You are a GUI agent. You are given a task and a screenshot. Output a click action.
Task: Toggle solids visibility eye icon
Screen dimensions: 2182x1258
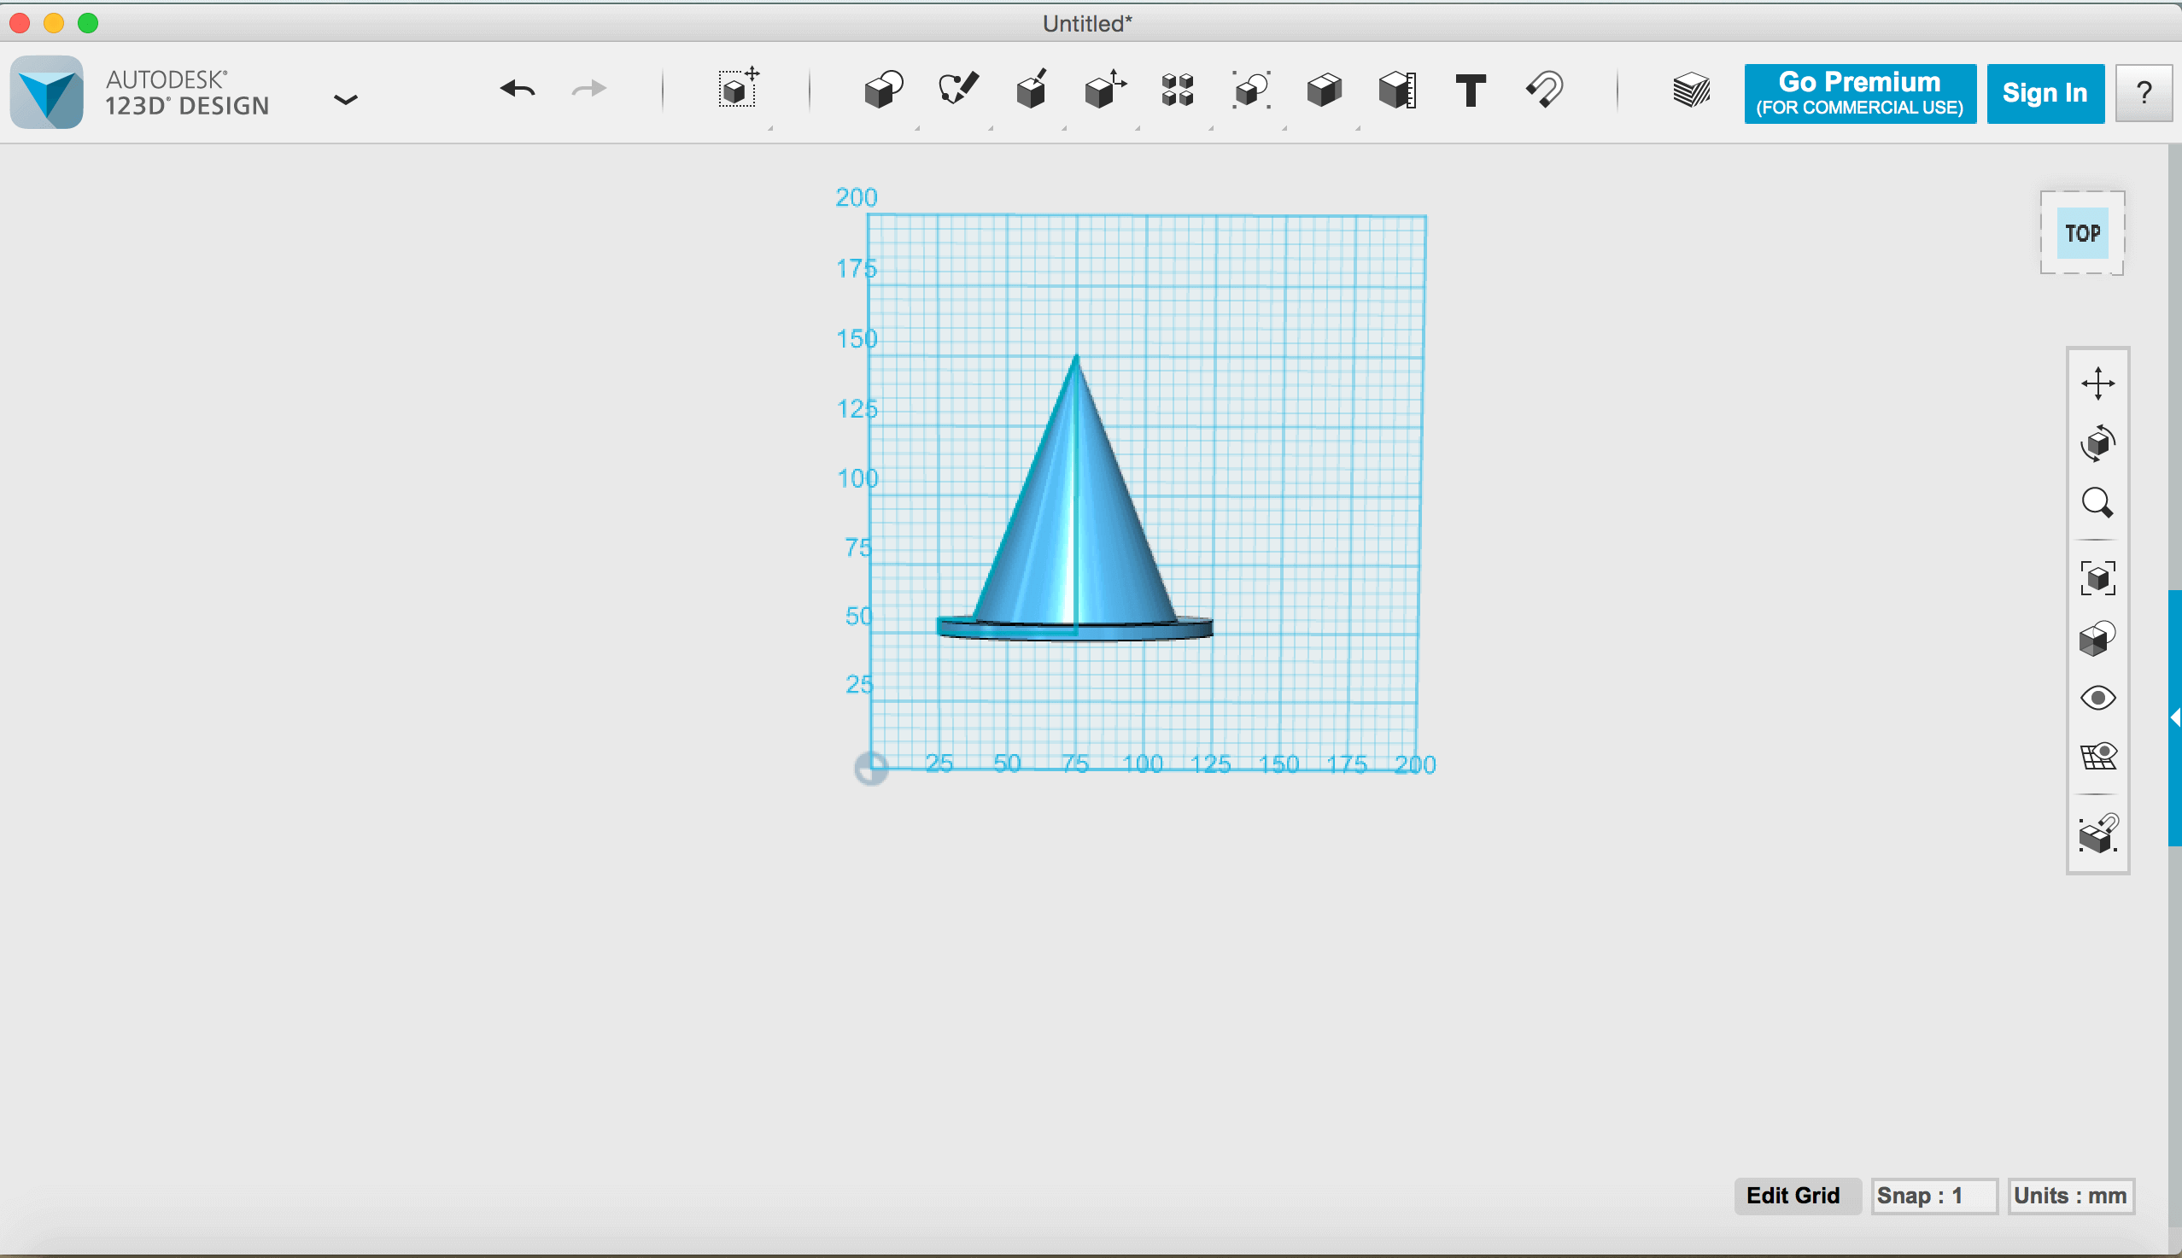2097,697
